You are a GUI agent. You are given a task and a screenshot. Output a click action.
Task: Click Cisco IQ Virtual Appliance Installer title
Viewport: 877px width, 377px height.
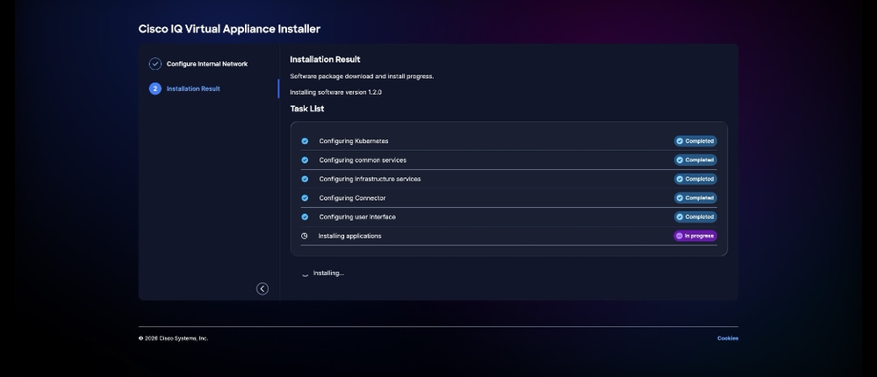pos(229,29)
